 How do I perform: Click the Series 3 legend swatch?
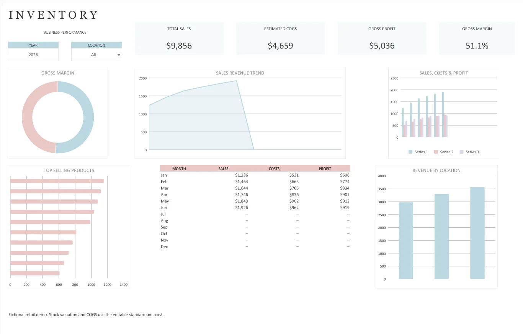point(461,152)
